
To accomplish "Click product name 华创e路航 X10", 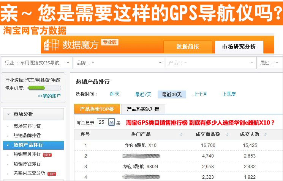I will 141,145.
